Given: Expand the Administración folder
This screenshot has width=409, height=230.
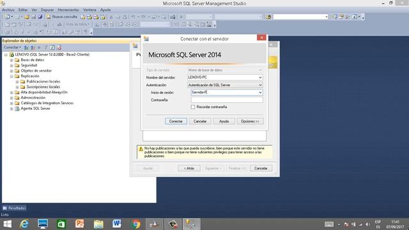Looking at the screenshot, I should (12, 98).
